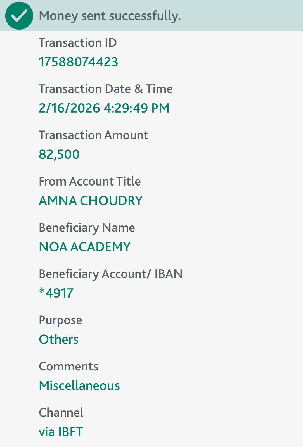Select the channel value via IBFT

(61, 432)
